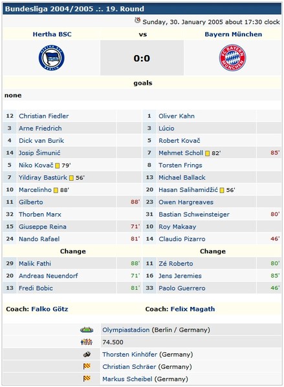Viewport: 284px width, 387px height.
Task: Click the yellow card next to Hasan Salihamidžić
Action: (x=222, y=191)
